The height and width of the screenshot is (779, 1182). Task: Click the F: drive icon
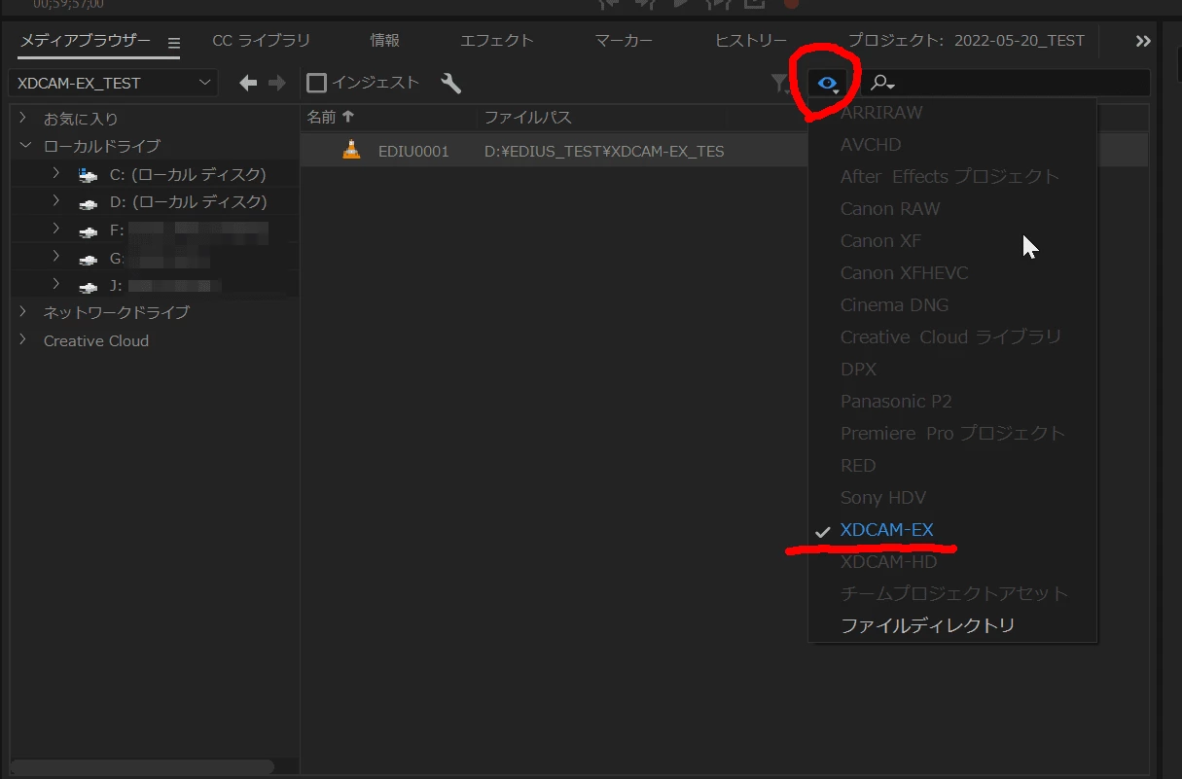coord(89,231)
